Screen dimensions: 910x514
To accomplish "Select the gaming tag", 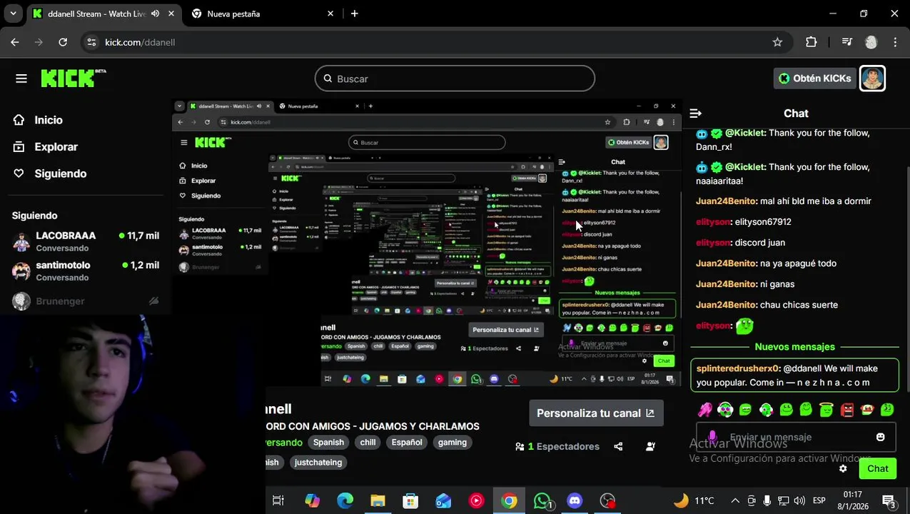I will click(453, 443).
